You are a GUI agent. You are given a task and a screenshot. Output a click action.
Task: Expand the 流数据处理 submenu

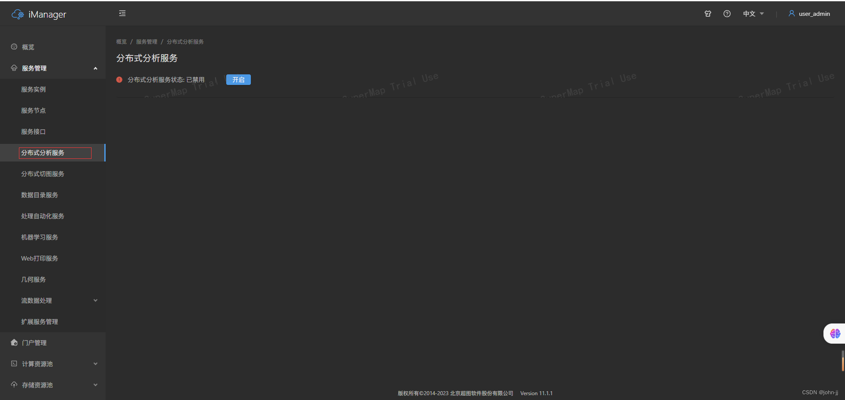[96, 301]
